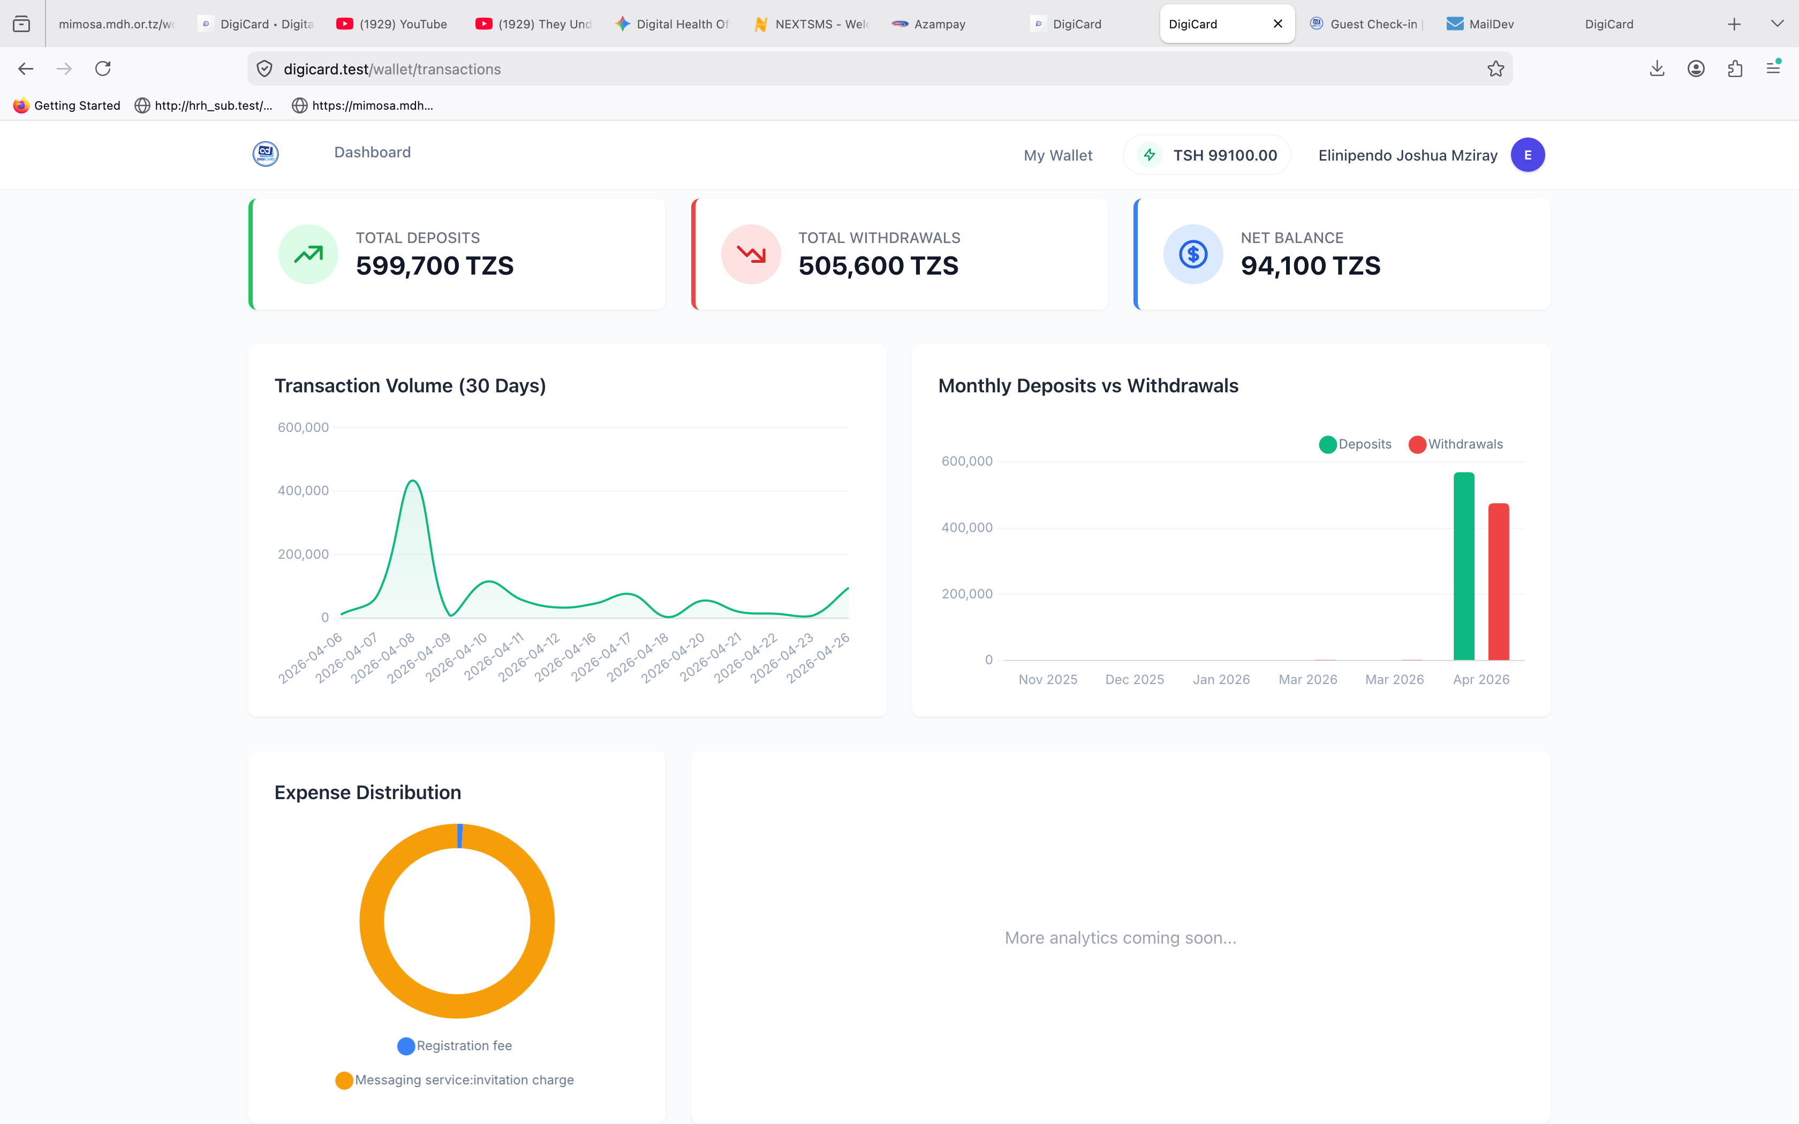1799x1124 pixels.
Task: Click Transaction Volume (30 Days) heading
Action: (410, 386)
